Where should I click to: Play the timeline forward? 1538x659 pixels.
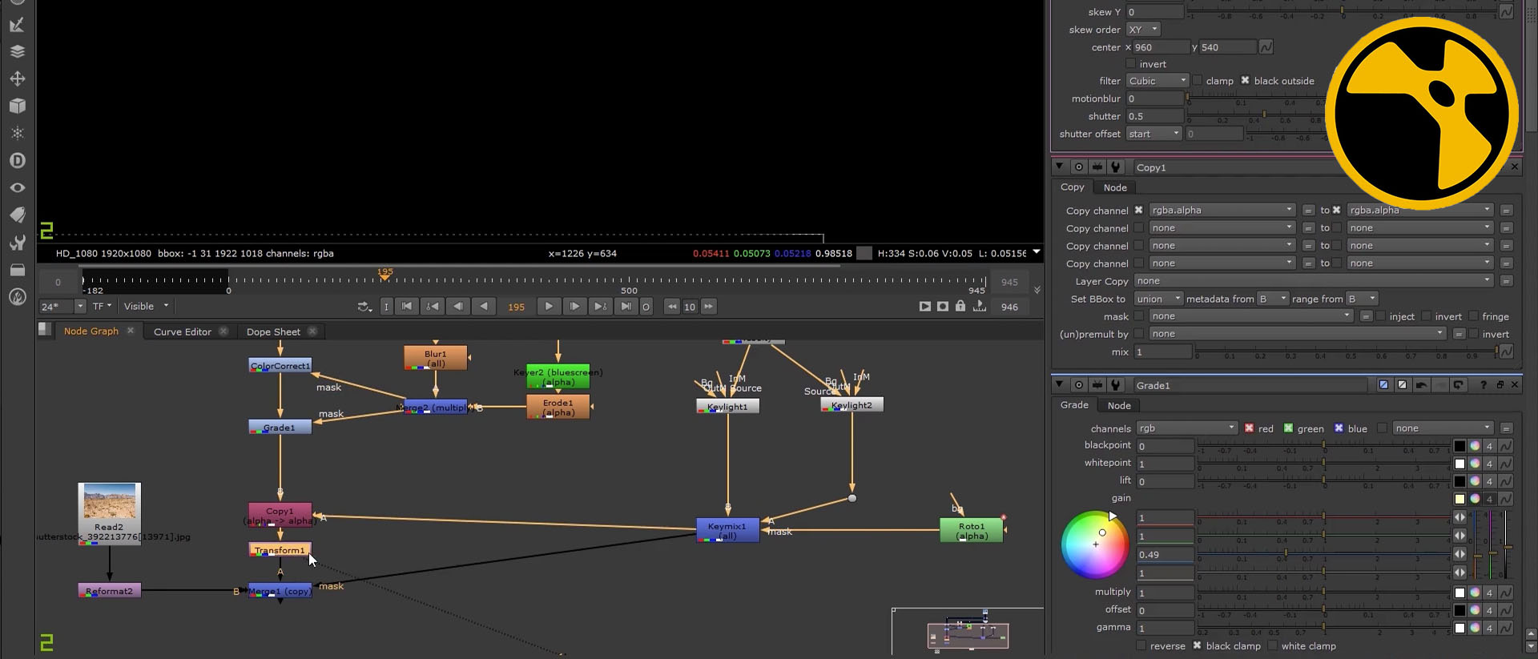[x=549, y=306]
